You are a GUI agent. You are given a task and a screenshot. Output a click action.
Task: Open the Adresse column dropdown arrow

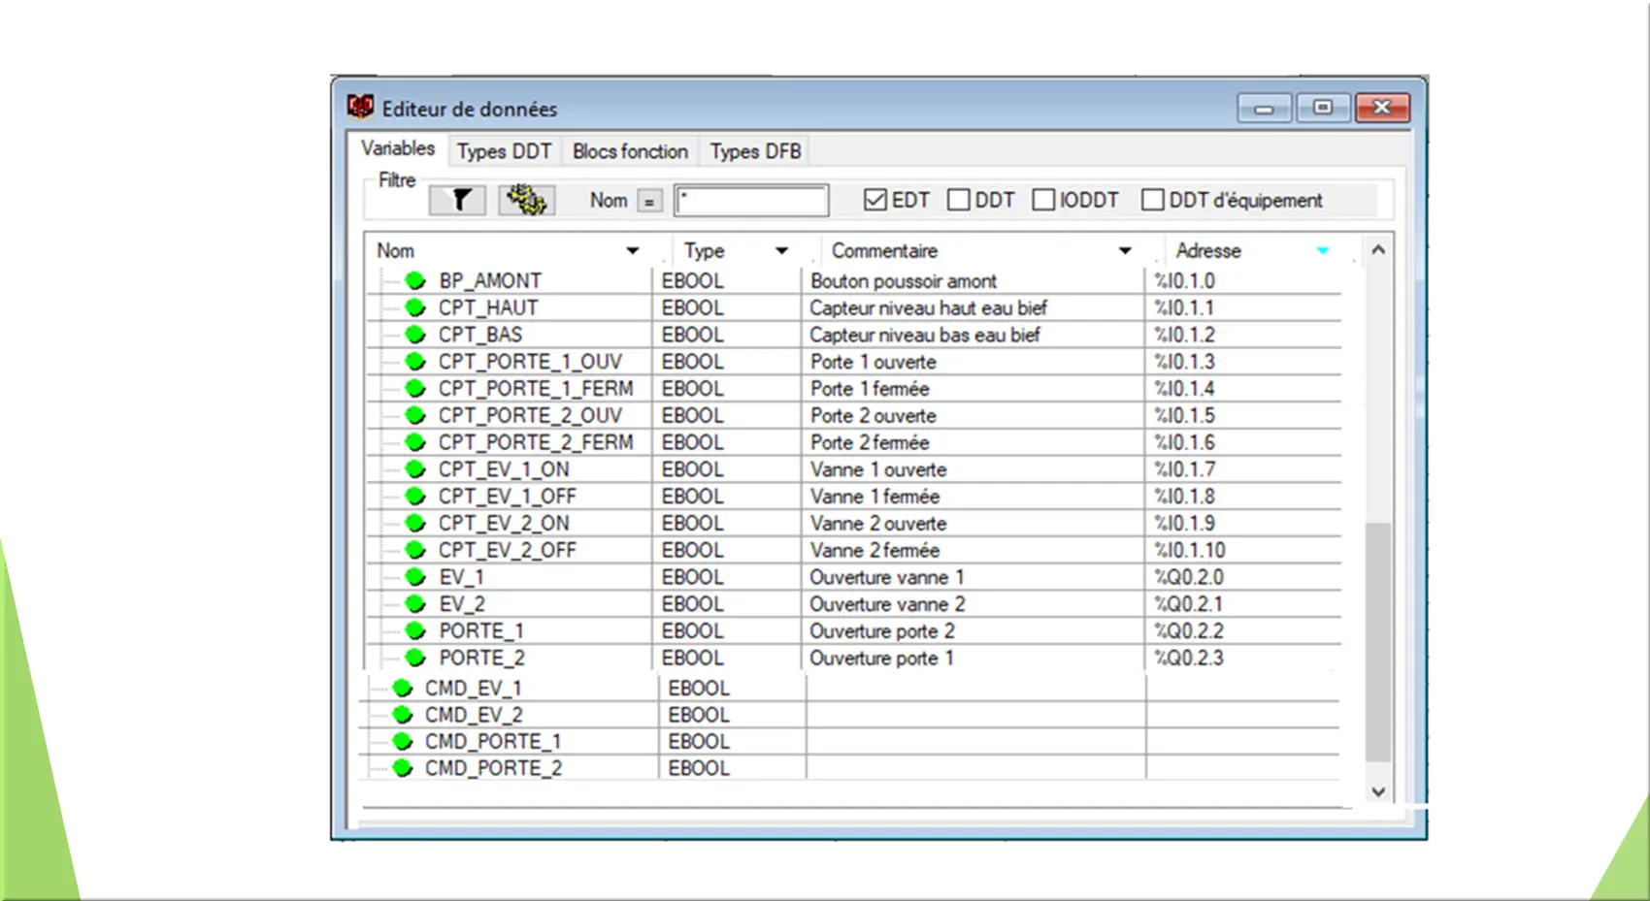click(x=1323, y=251)
